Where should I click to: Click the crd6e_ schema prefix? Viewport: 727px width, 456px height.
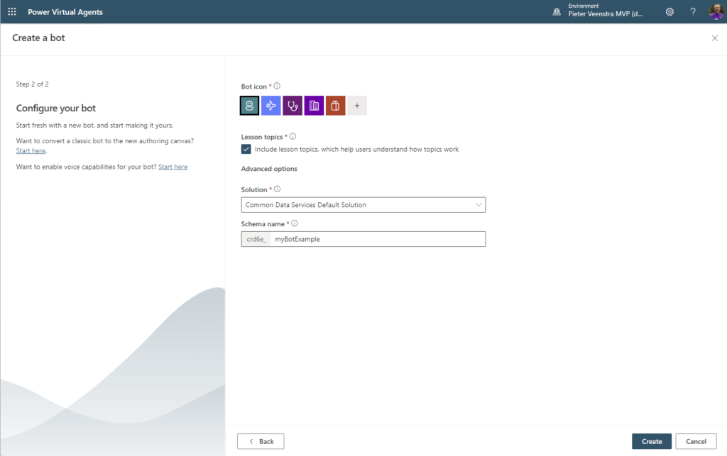(256, 239)
